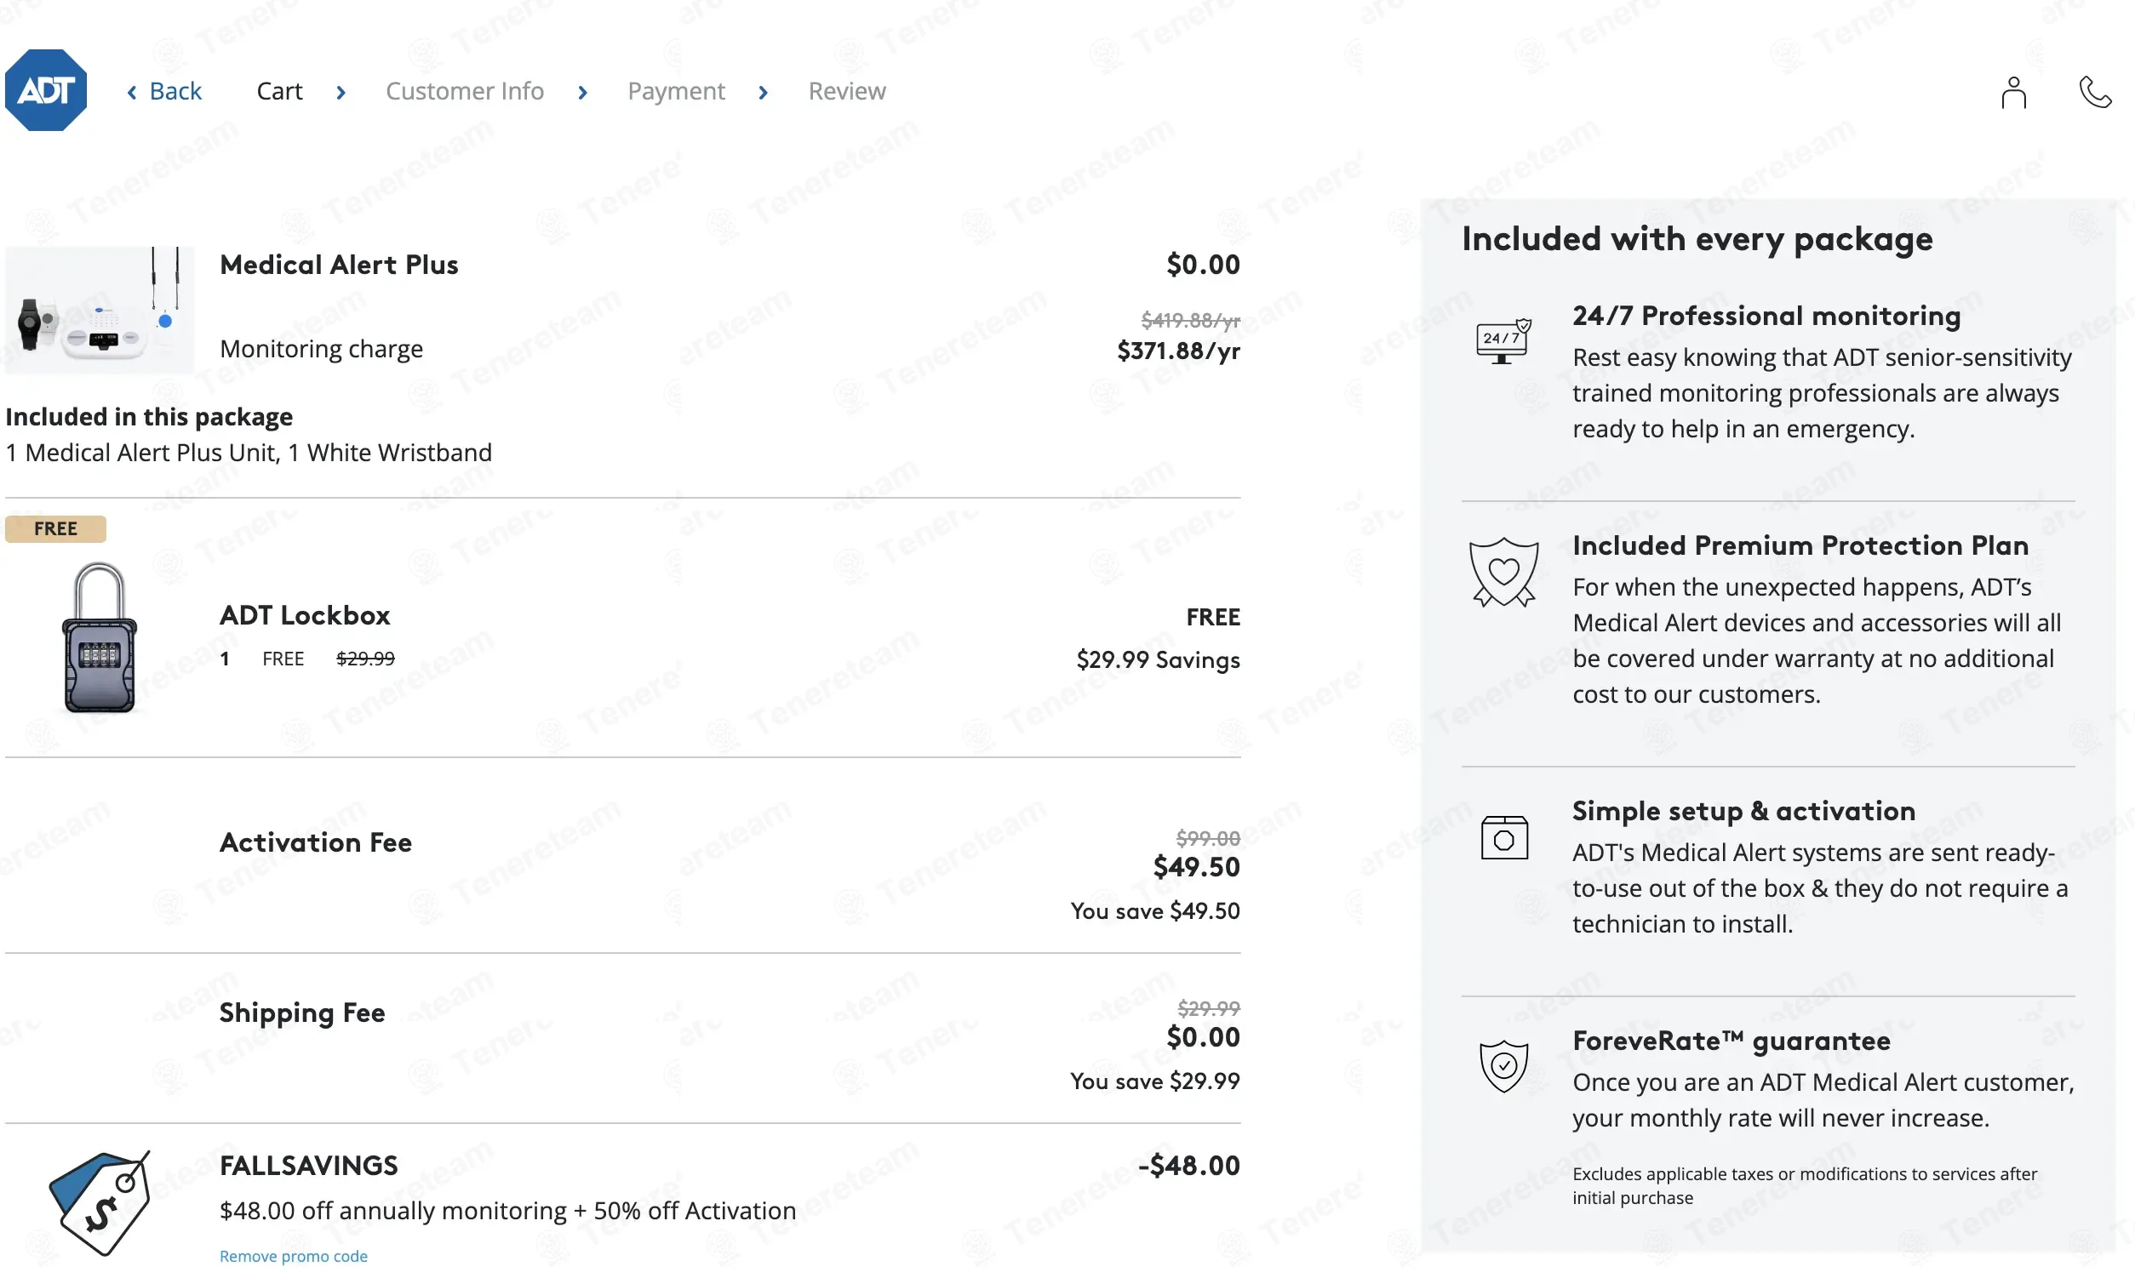Click the chevron after Customer Info
Screen dimensions: 2135x1278
point(582,92)
